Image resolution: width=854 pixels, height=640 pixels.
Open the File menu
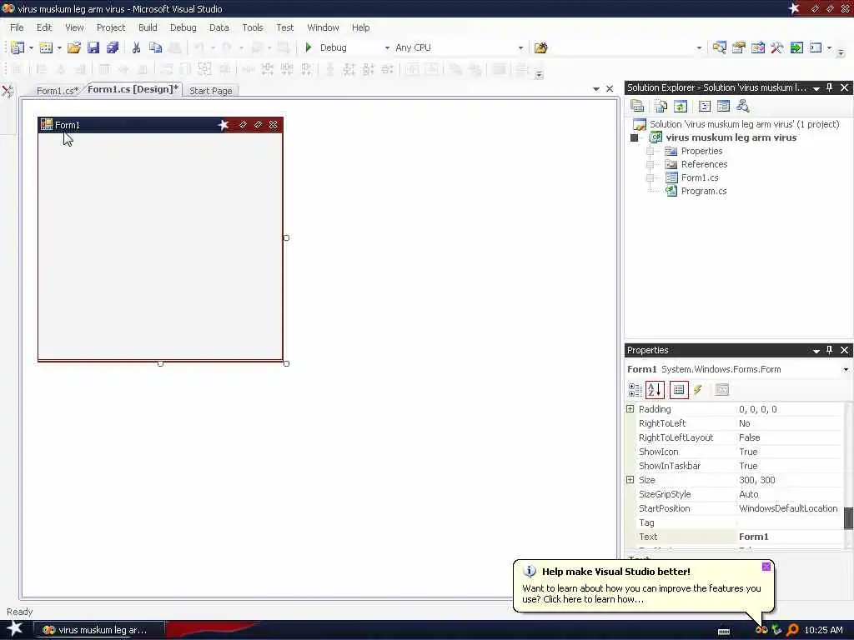[x=17, y=27]
